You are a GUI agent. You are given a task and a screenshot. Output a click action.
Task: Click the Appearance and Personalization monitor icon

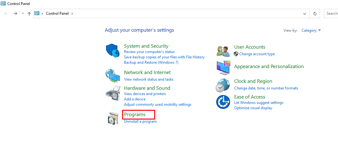pyautogui.click(x=223, y=67)
